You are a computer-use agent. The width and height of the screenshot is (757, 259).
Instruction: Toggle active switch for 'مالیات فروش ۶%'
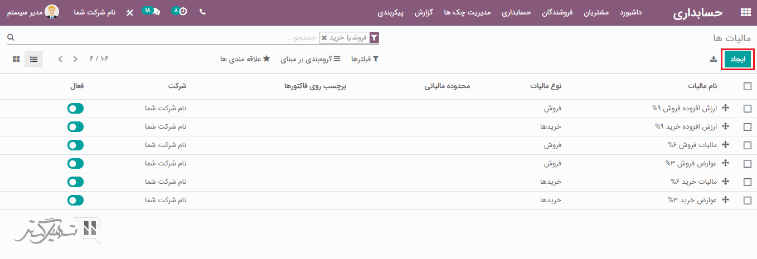coord(75,145)
